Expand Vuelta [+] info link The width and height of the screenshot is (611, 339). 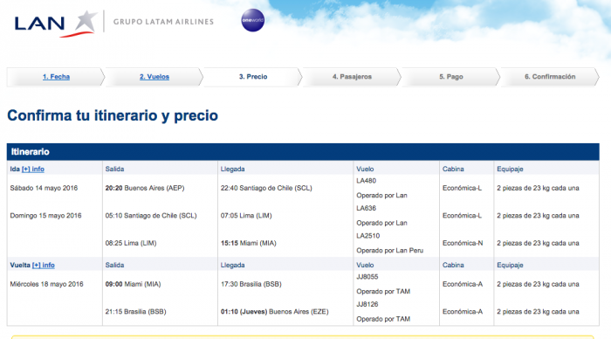point(44,265)
